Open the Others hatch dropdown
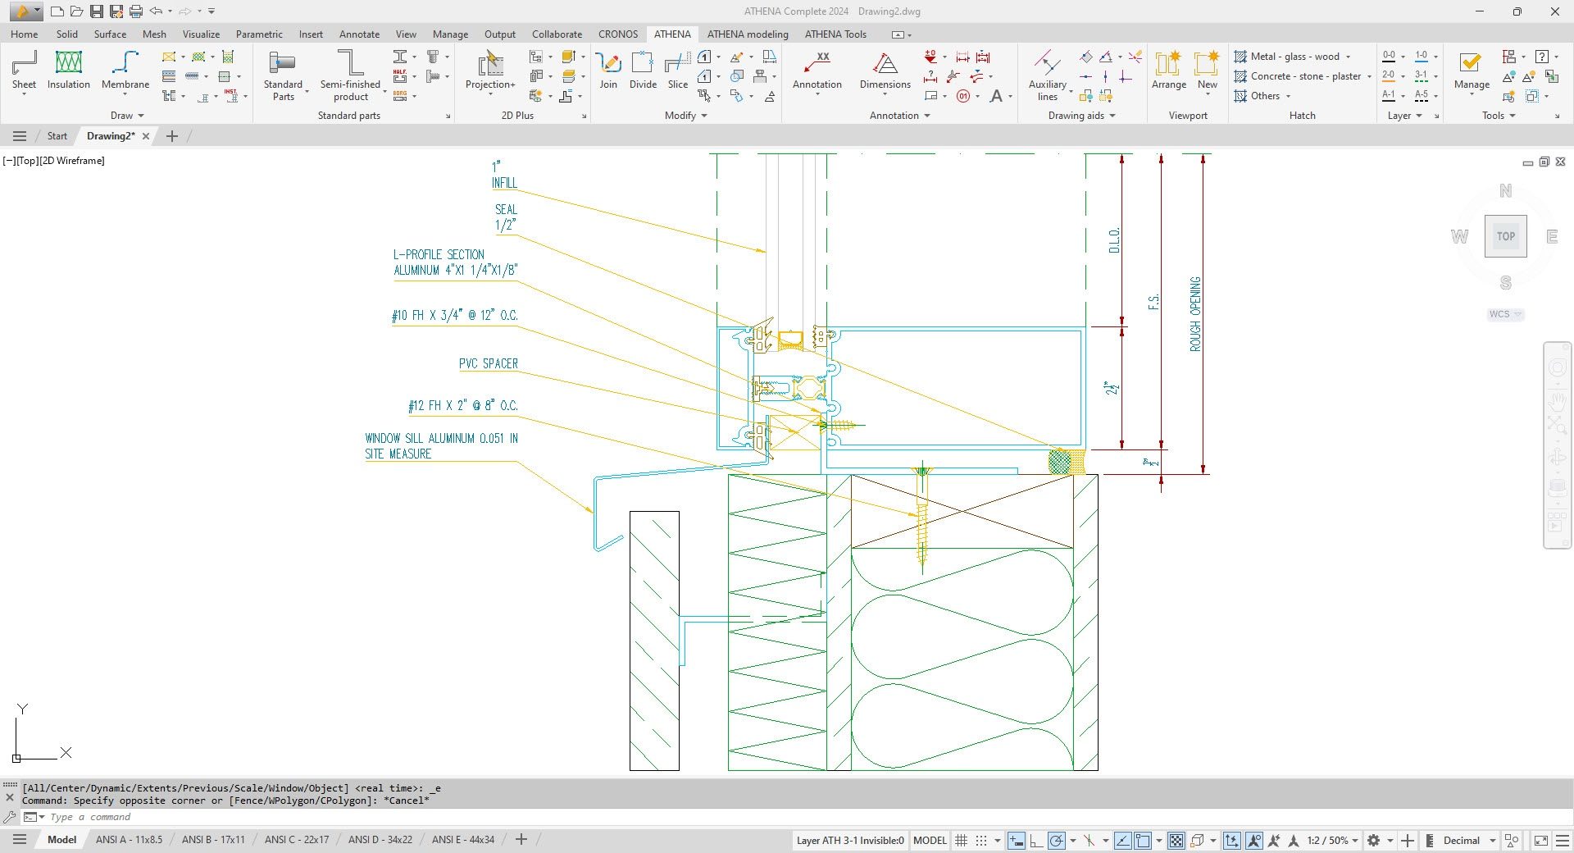1574x853 pixels. pos(1262,96)
